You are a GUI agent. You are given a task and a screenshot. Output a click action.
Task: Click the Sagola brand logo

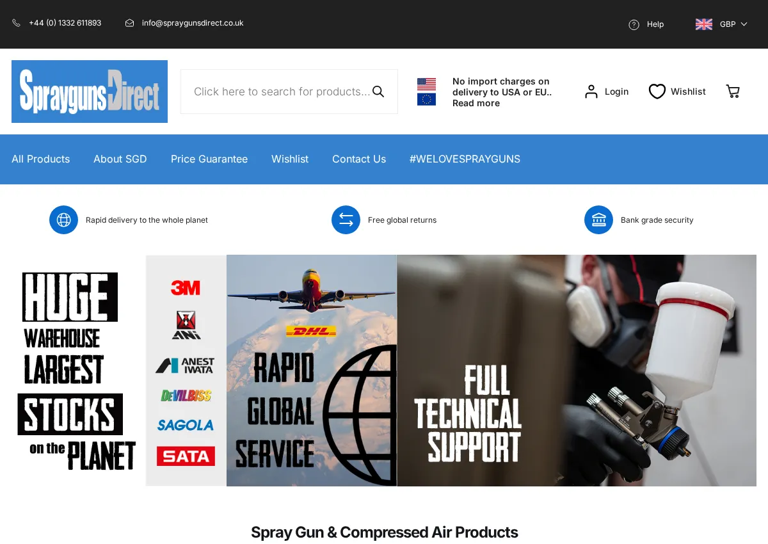[186, 425]
